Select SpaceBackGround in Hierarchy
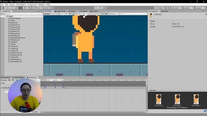Screen dimensions: 207x116 tap(17, 38)
